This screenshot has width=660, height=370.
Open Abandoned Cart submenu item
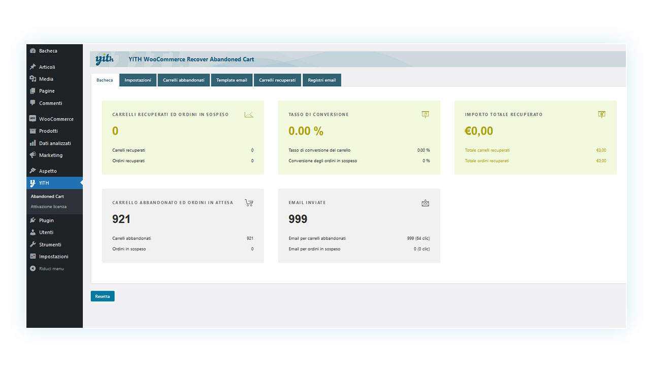pyautogui.click(x=47, y=196)
